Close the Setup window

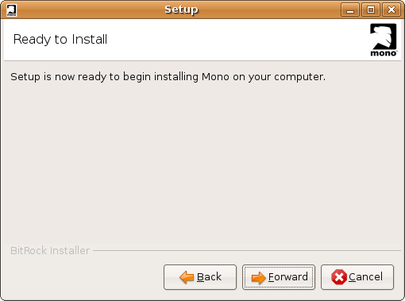pos(391,10)
